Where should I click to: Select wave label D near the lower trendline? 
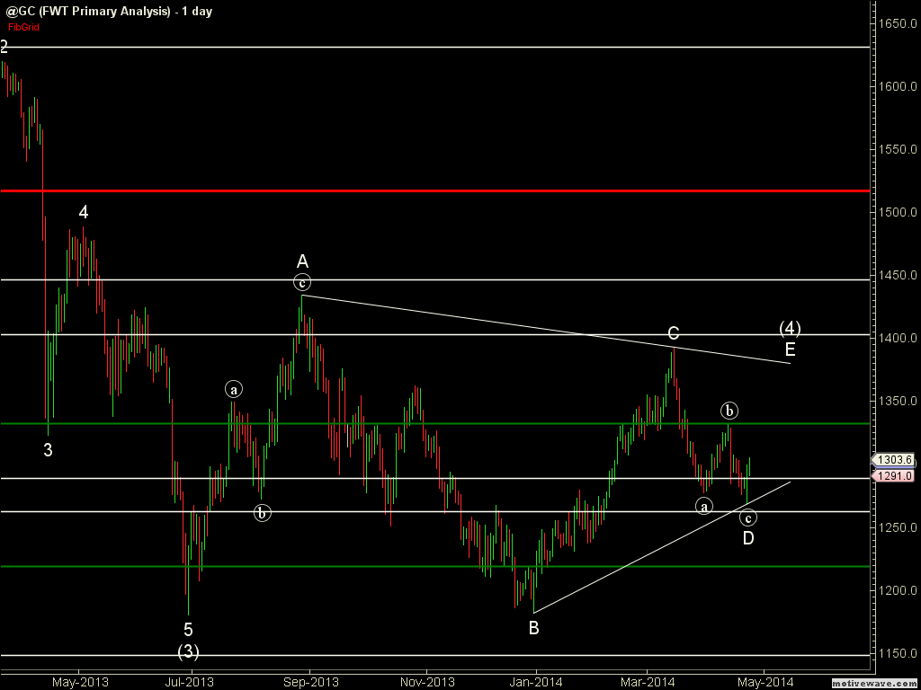click(x=747, y=538)
